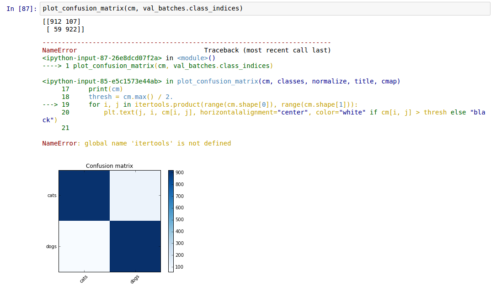Click the printed matrix row [ 59 922]]
Image resolution: width=496 pixels, height=291 pixels.
coord(63,29)
